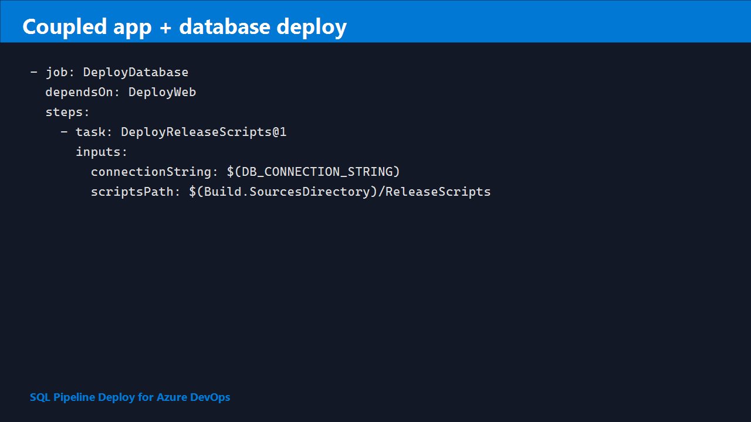Click footer text 'SQL Pipeline Deploy for Azure DevOps'
The height and width of the screenshot is (422, 751).
coord(130,397)
